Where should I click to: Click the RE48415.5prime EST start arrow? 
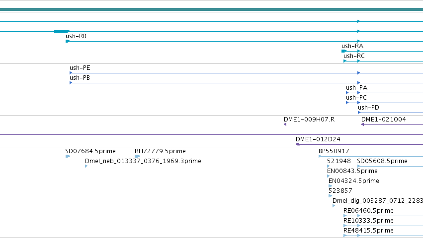tap(345, 236)
